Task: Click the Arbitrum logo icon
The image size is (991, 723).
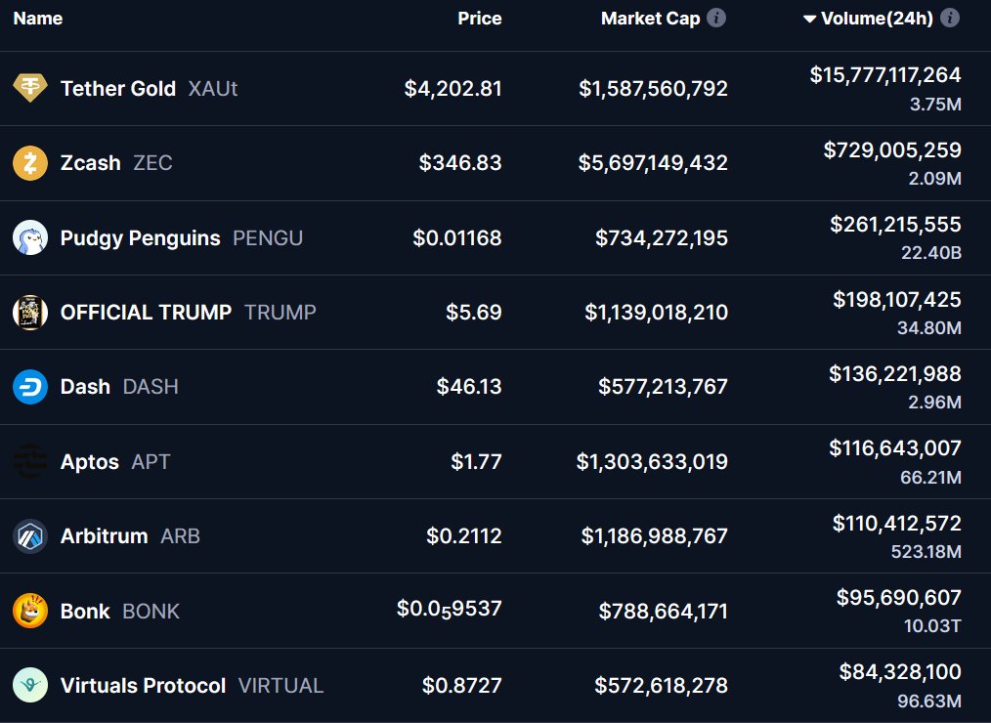Action: tap(29, 536)
